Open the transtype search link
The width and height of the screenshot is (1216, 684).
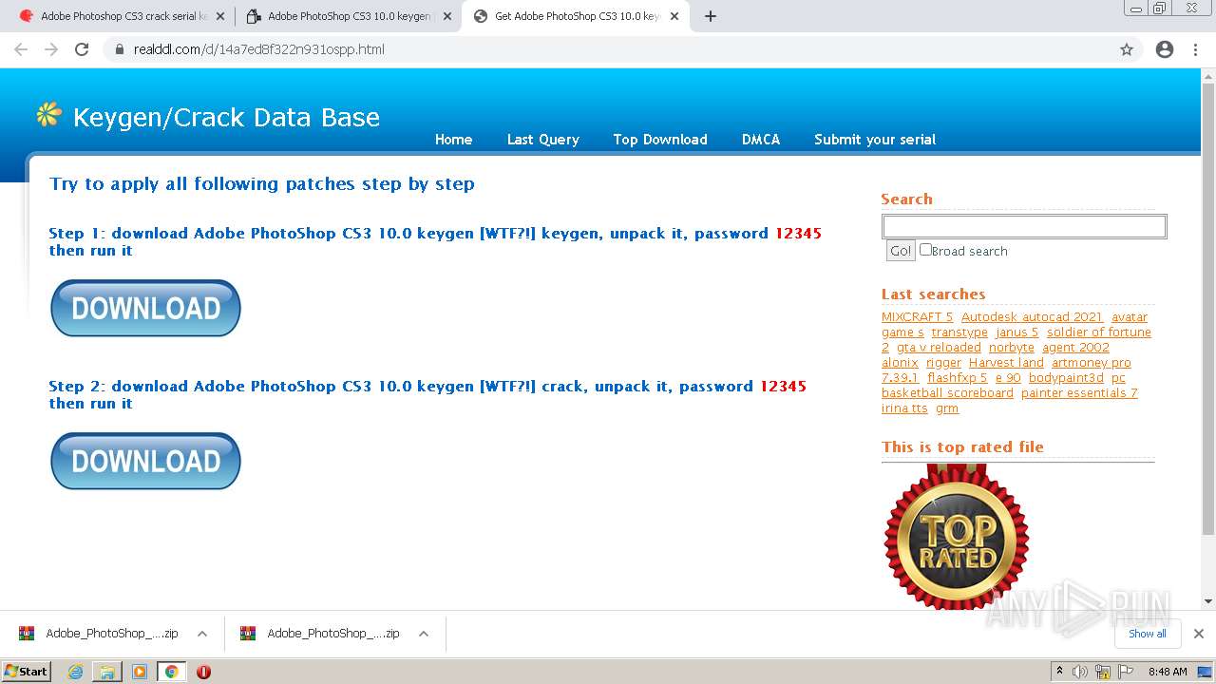tap(959, 332)
